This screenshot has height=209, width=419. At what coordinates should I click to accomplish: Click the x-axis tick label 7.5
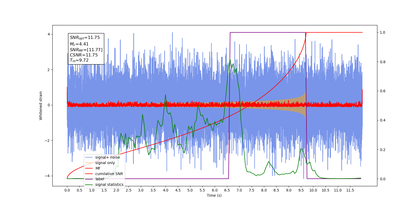coord(252,190)
